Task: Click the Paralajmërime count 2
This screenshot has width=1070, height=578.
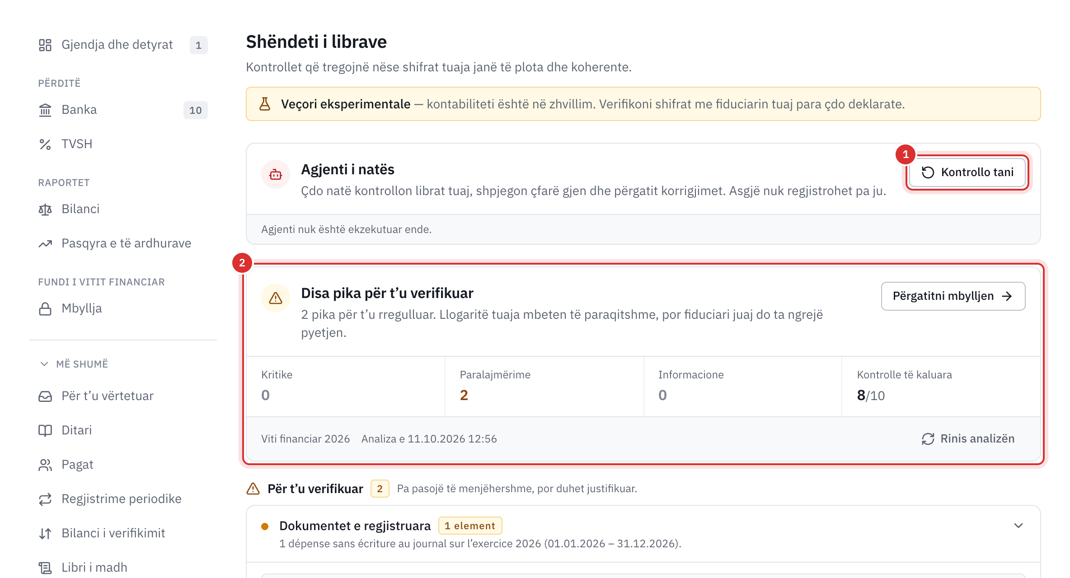Action: point(464,395)
